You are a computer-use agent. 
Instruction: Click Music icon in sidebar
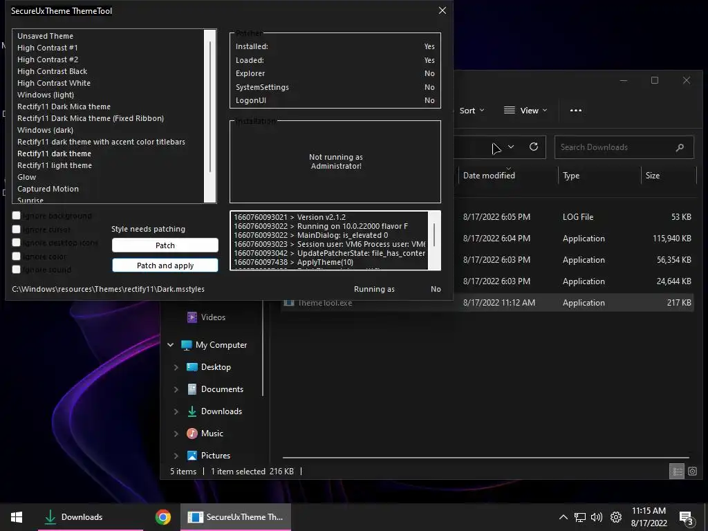pyautogui.click(x=192, y=434)
